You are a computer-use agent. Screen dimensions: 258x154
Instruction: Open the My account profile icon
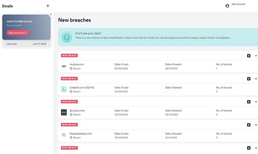coord(227,6)
